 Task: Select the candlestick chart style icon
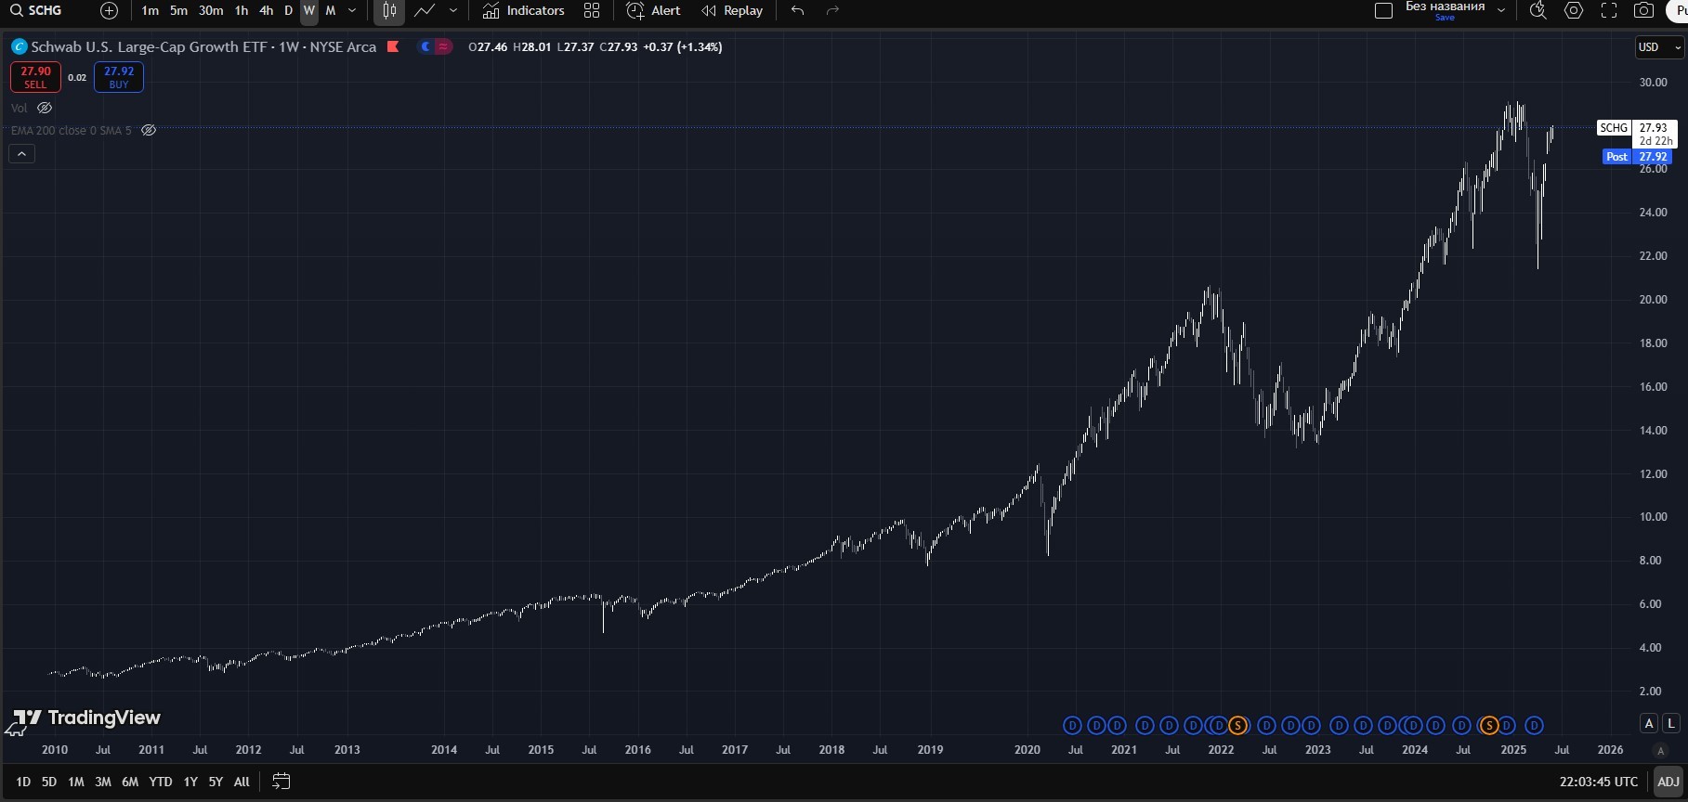(x=389, y=10)
